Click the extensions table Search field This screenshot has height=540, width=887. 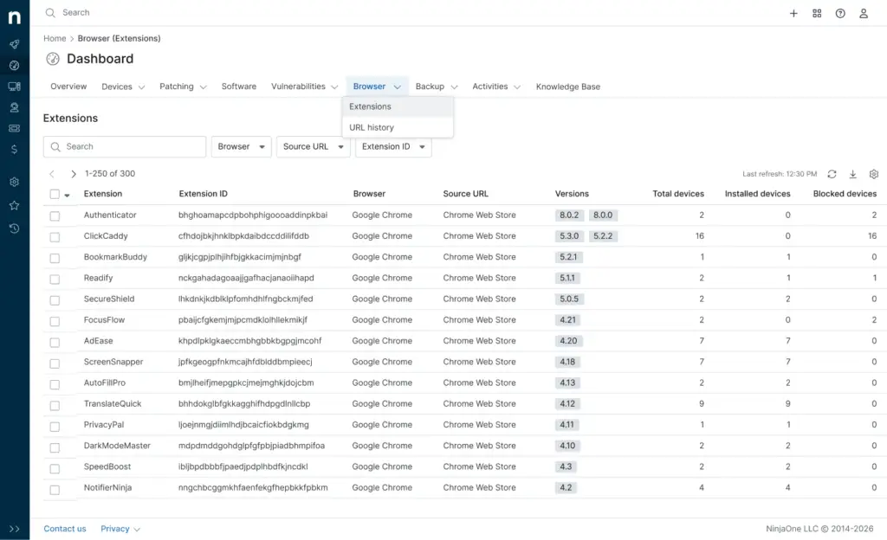click(x=125, y=146)
